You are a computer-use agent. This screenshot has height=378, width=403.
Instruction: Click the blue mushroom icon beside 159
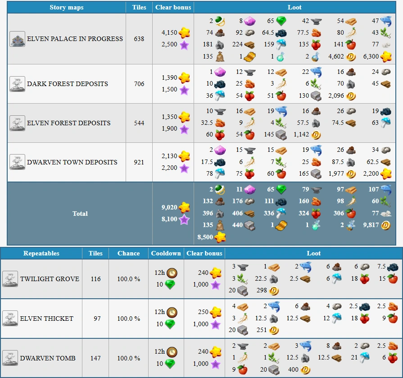click(281, 45)
